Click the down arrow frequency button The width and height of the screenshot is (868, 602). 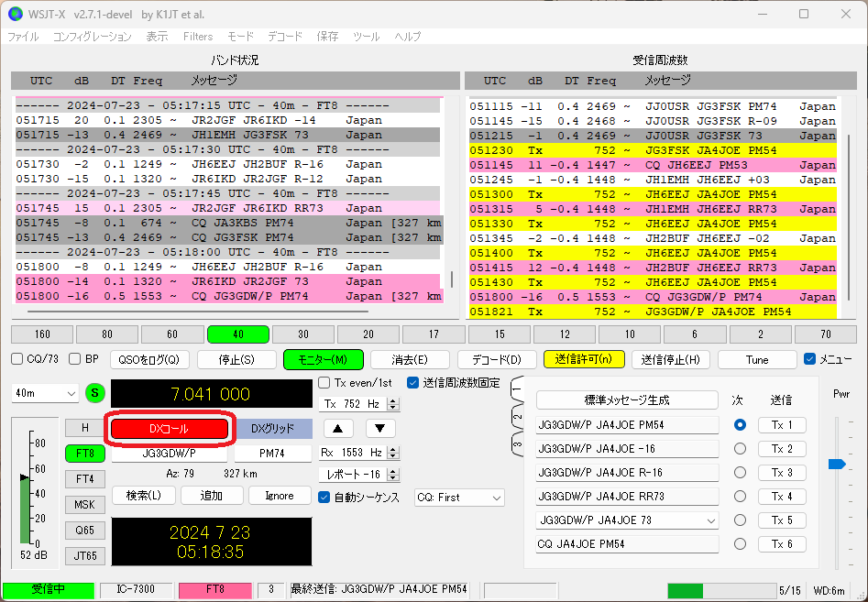point(380,428)
